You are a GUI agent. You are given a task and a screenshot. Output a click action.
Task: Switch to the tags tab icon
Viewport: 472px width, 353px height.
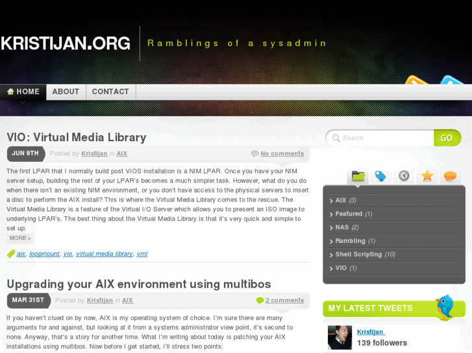coord(380,176)
